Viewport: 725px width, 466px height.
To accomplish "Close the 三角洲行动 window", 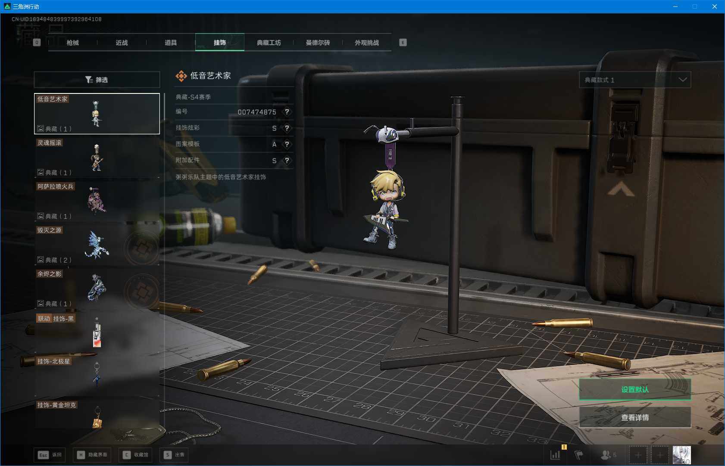I will [x=714, y=6].
